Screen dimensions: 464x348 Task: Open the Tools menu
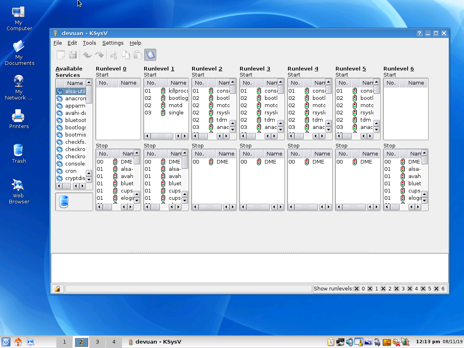(89, 43)
